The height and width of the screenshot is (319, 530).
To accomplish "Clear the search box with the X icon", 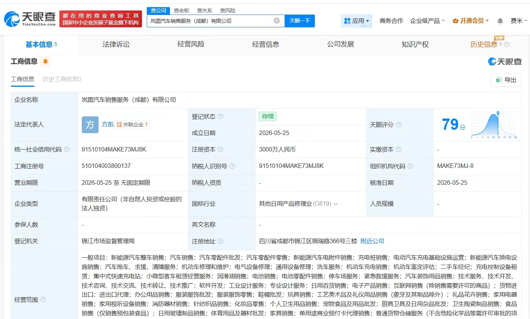I will click(x=277, y=21).
